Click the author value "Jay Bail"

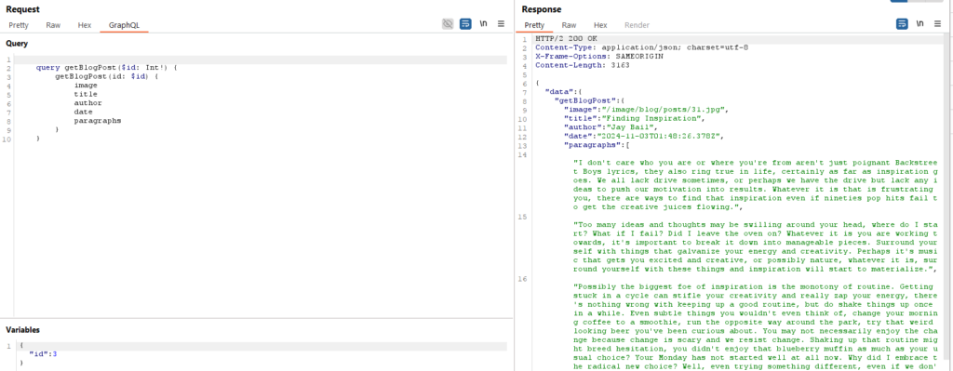point(630,127)
